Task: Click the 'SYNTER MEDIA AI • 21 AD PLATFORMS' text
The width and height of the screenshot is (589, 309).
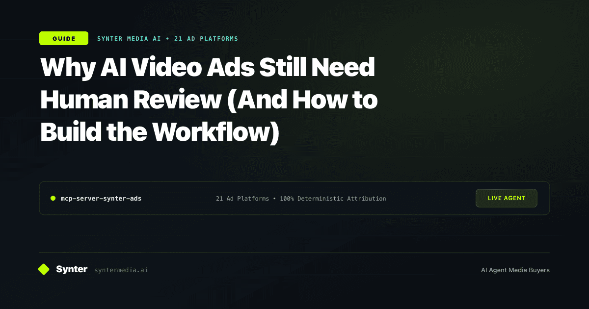Action: coord(167,38)
